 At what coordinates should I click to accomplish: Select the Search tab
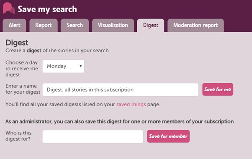[75, 26]
